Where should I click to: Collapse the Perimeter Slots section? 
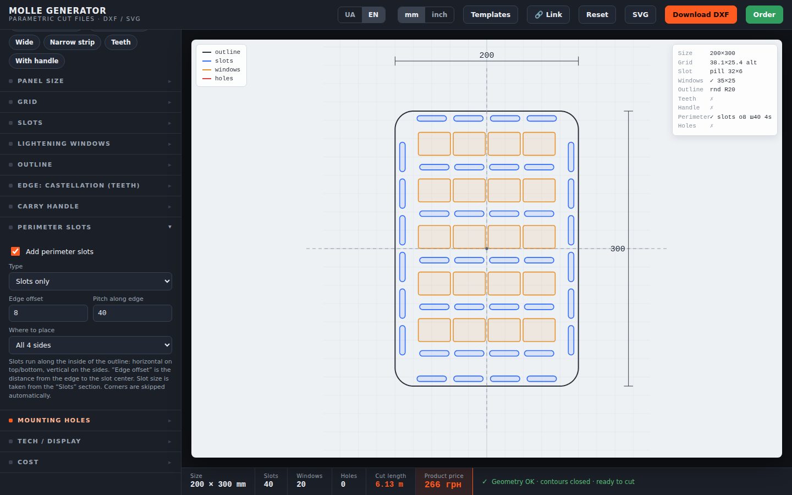click(90, 227)
